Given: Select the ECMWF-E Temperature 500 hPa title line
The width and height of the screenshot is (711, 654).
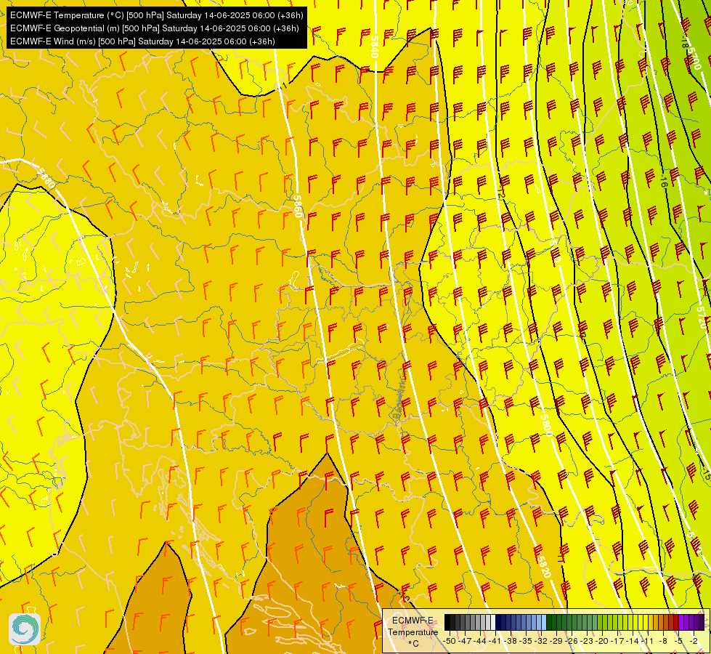Looking at the screenshot, I should [x=156, y=15].
